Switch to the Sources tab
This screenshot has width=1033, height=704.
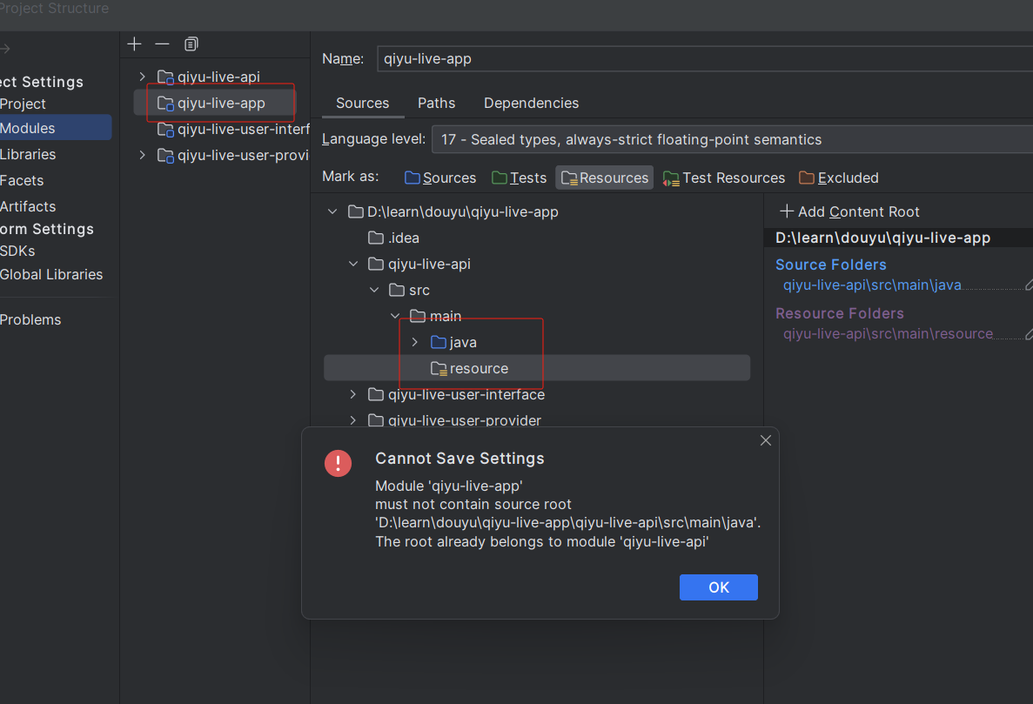click(362, 104)
